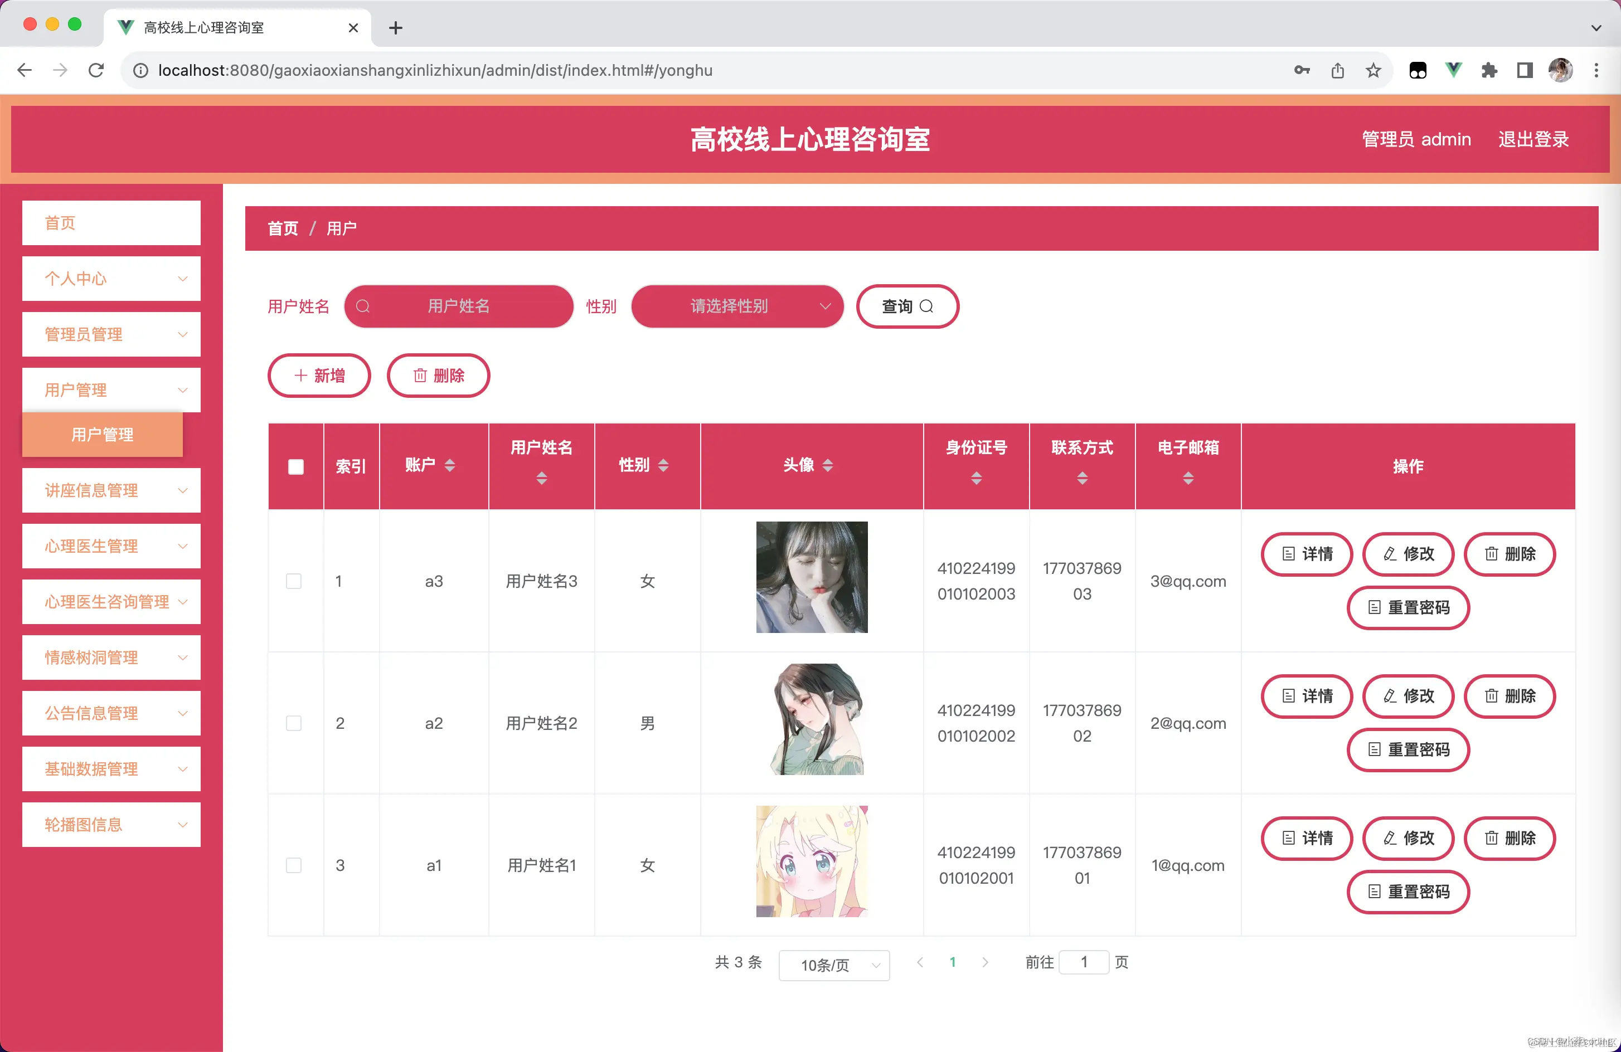The height and width of the screenshot is (1052, 1621).
Task: Click the 新增 plus button to add user
Action: (x=319, y=375)
